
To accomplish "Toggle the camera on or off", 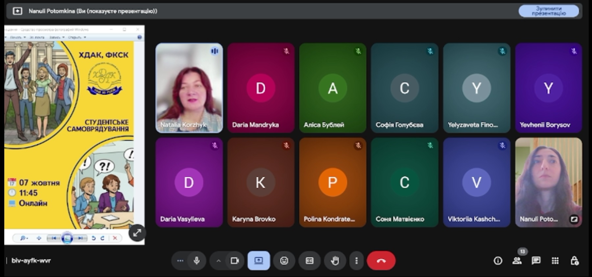I will click(x=235, y=261).
